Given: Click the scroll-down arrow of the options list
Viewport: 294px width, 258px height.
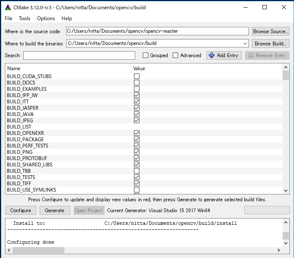Looking at the screenshot, I should 286,190.
